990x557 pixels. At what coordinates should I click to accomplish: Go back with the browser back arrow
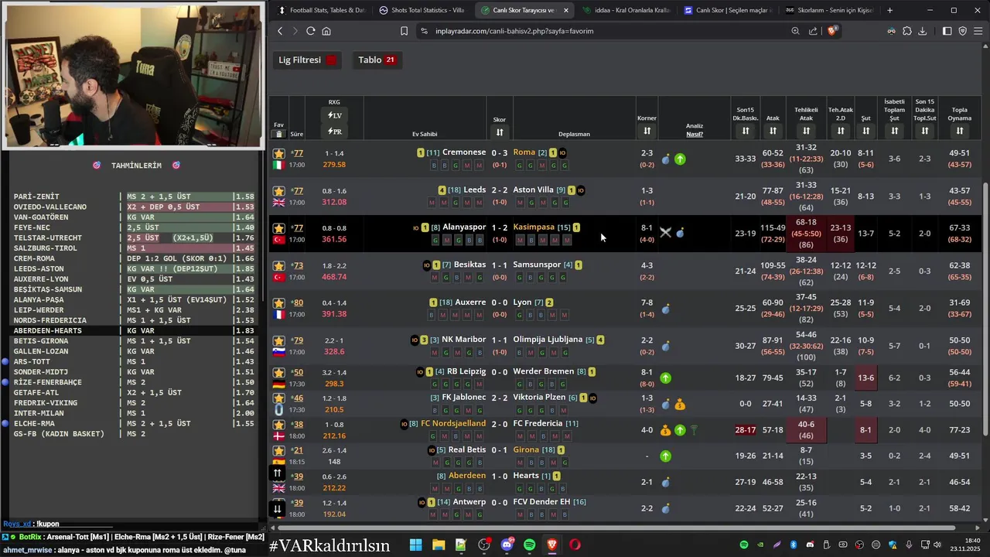pos(280,31)
